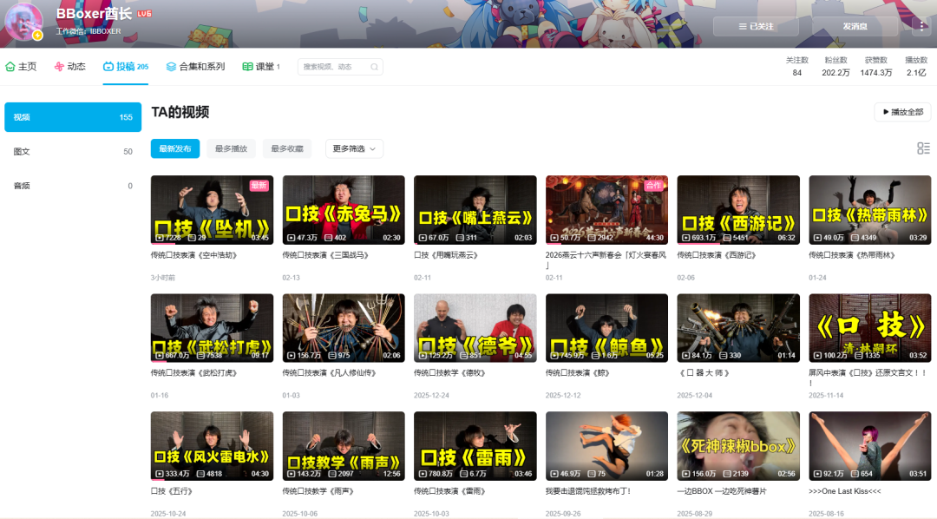
Task: Open 合集和系列 collections tab
Action: (x=196, y=67)
